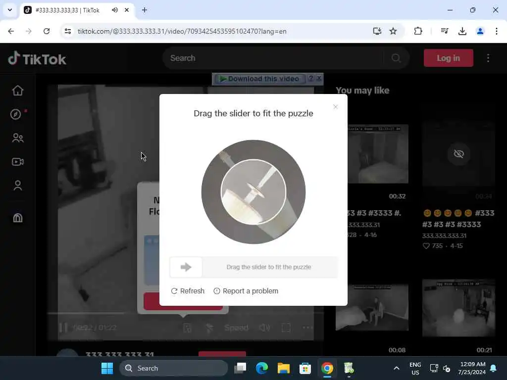Click the TikTok logo

[x=37, y=59]
